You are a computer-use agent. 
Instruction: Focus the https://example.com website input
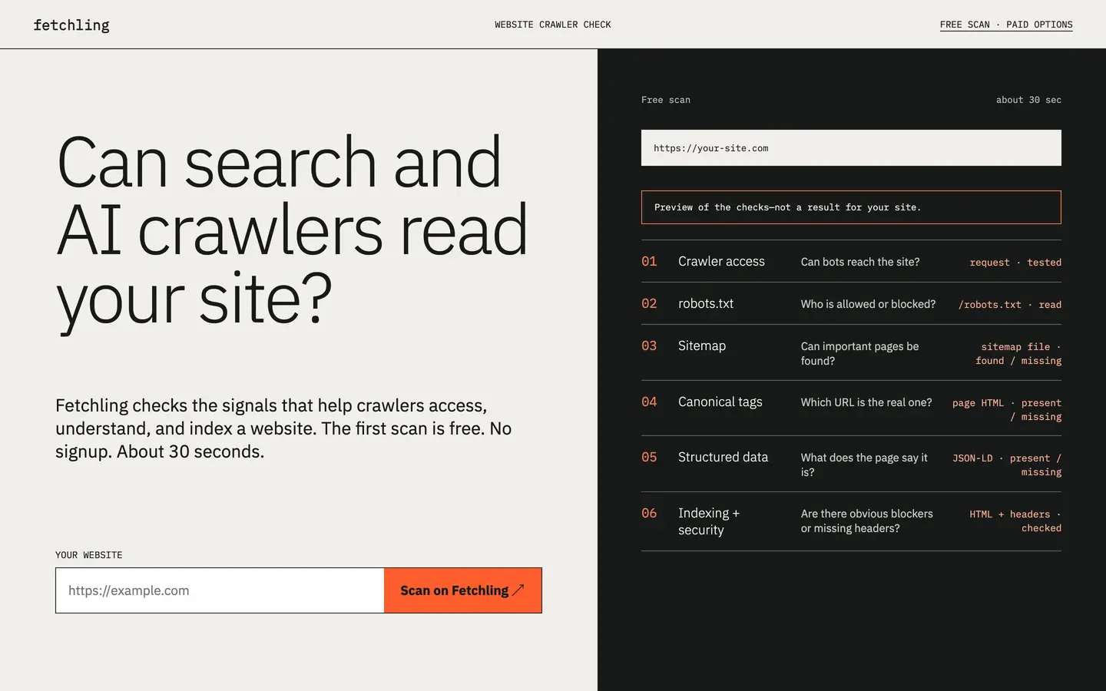coord(220,590)
